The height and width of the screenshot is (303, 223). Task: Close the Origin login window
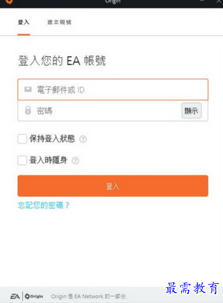(x=219, y=1)
